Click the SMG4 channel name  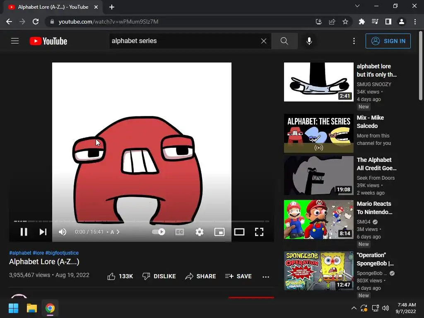pyautogui.click(x=364, y=222)
